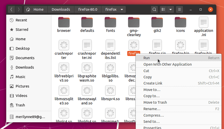The height and width of the screenshot is (129, 224).
Task: Open merilynne89@g... account in the sidebar
Action: point(29,117)
